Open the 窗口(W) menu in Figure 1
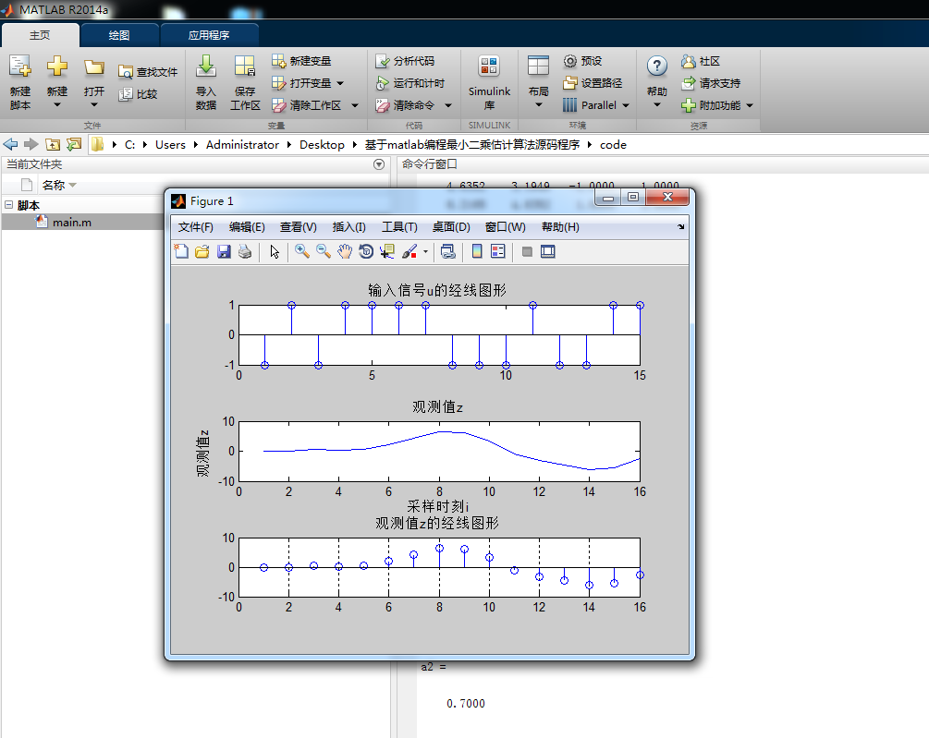Screen dimensions: 929x738 pos(505,227)
